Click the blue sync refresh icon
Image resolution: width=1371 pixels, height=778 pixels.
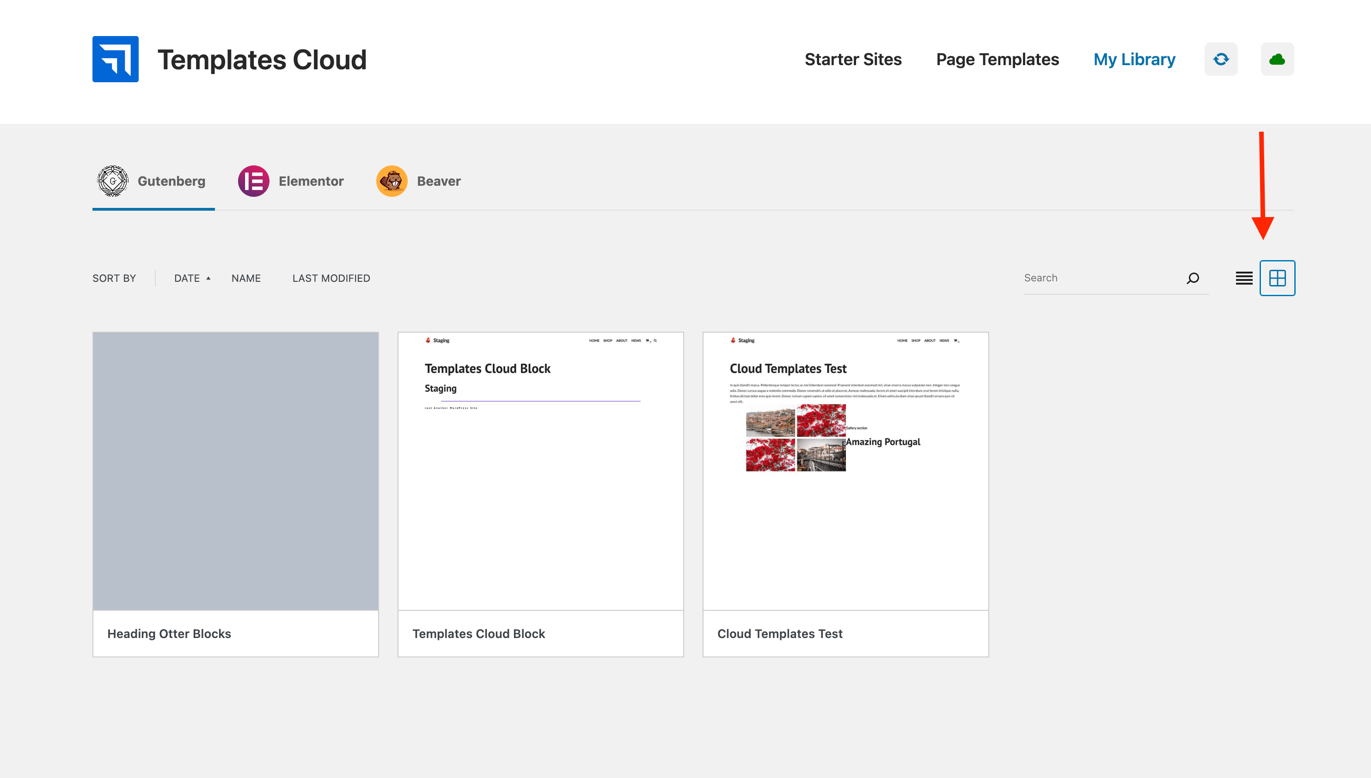point(1221,59)
